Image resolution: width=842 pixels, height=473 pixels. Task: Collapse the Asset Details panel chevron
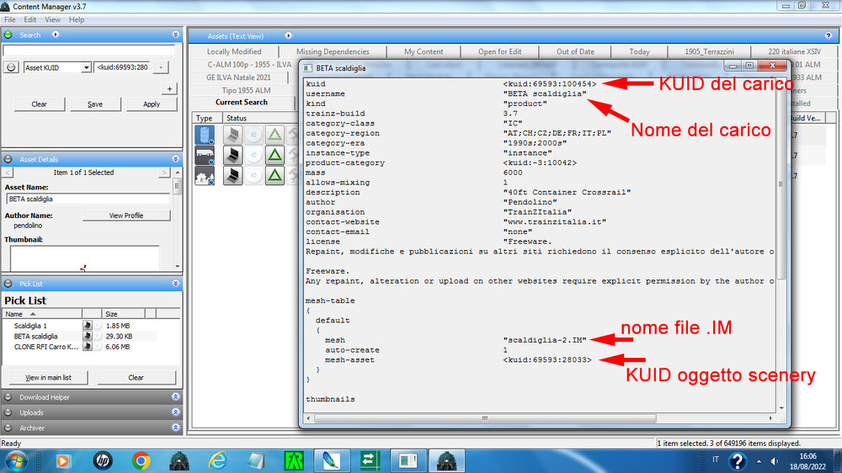176,159
